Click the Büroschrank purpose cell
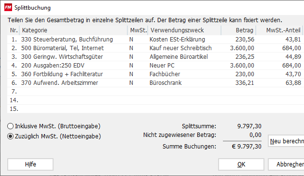The width and height of the screenshot is (304, 176). 166,83
